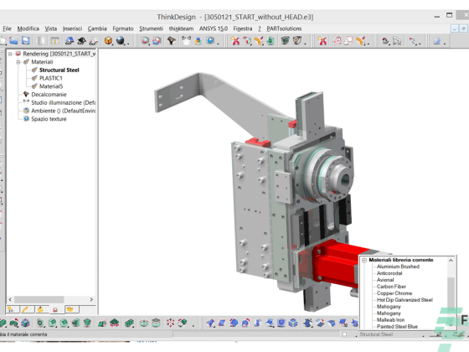
Task: Open the Inserisci menu
Action: (x=72, y=28)
